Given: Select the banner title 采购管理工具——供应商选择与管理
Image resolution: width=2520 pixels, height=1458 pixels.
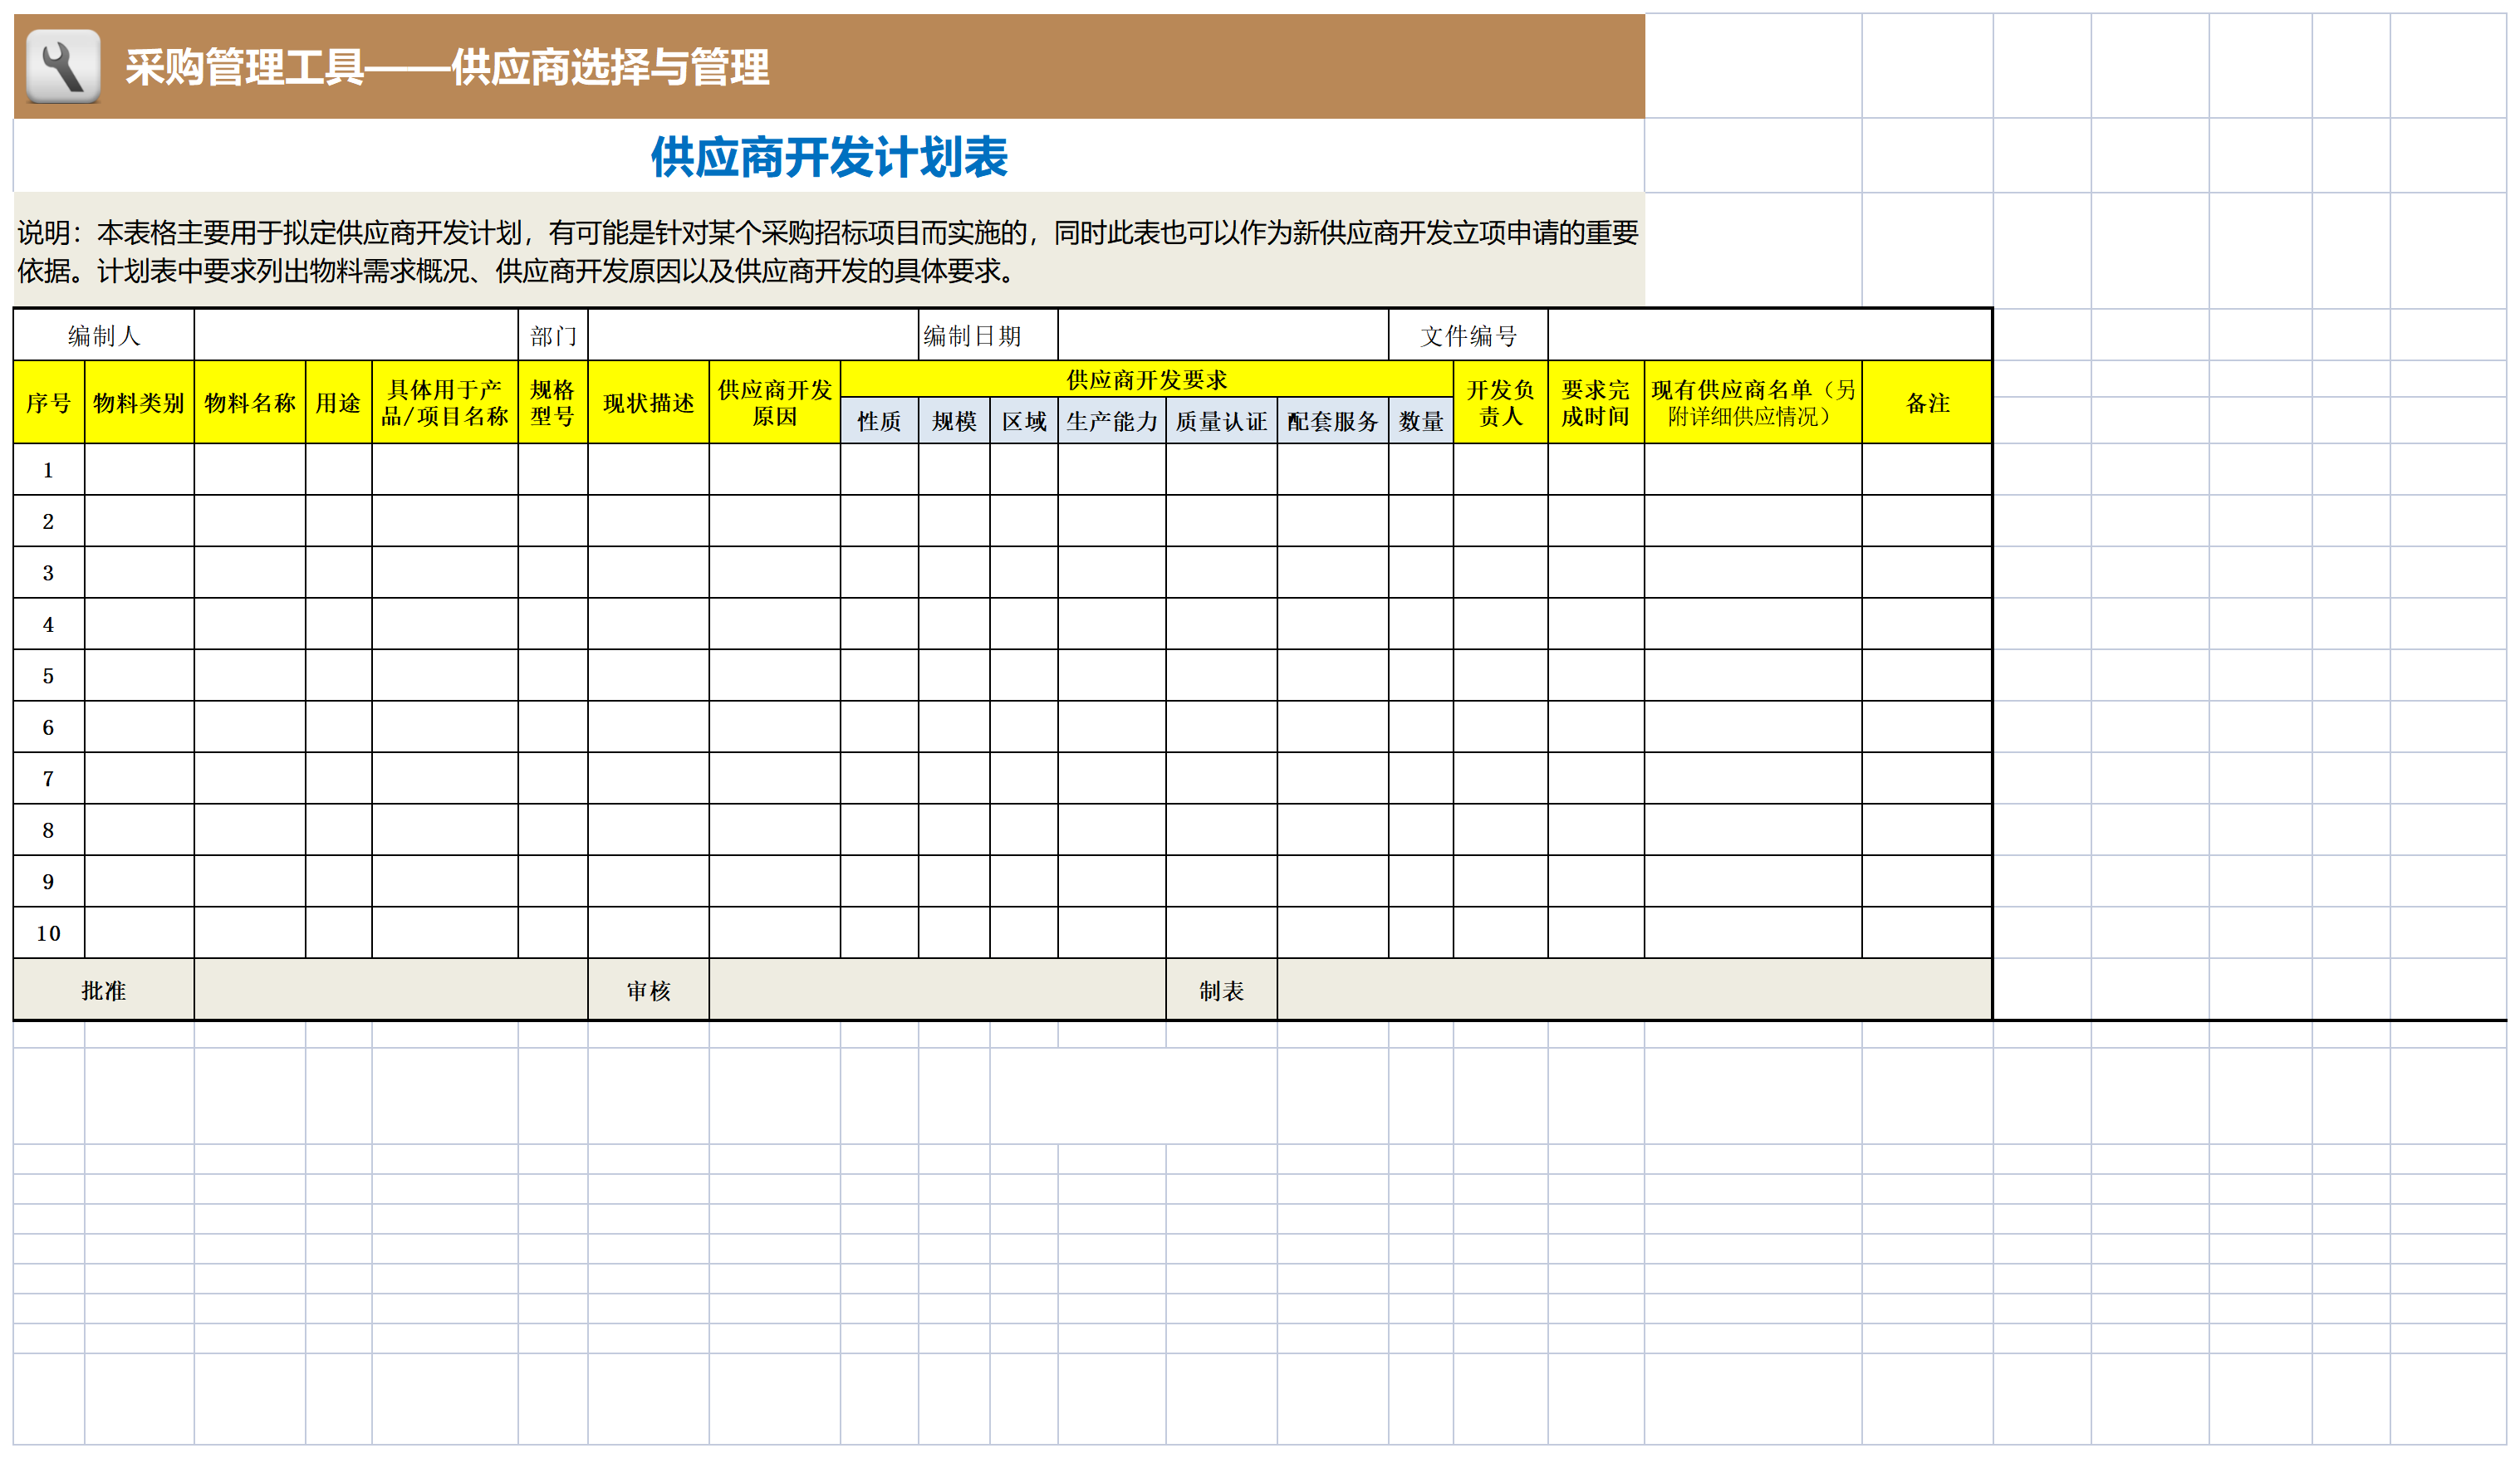Looking at the screenshot, I should click(x=447, y=68).
